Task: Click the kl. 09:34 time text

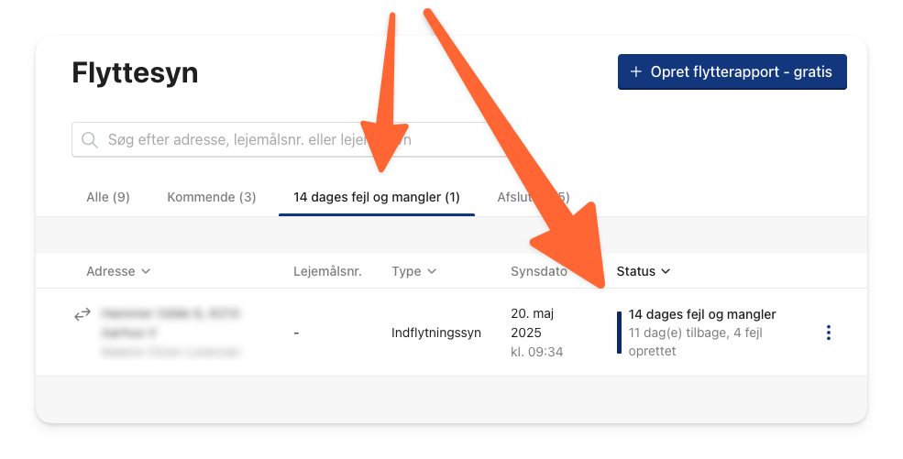Action: 536,352
